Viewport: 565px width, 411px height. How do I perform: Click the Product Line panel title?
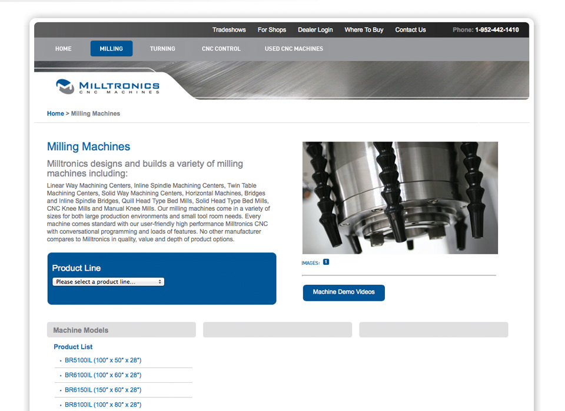(77, 268)
